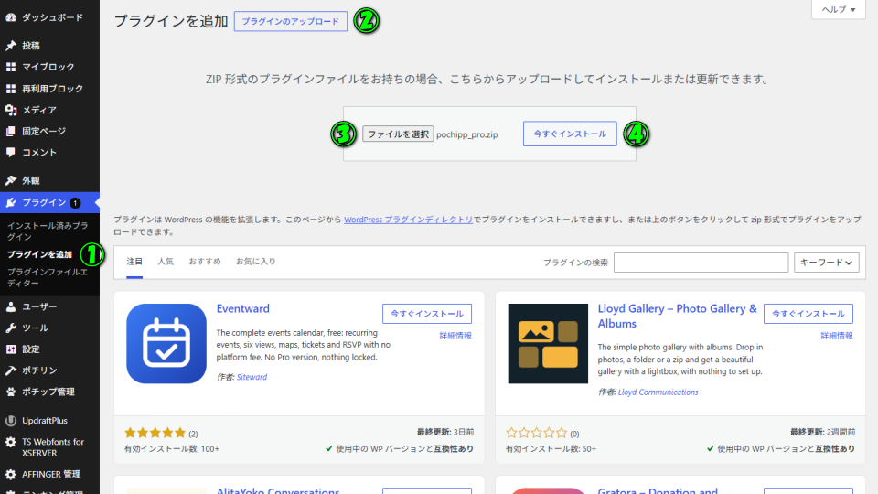The width and height of the screenshot is (878, 494).
Task: Click 今すぐインストール in the upload box
Action: [x=570, y=134]
